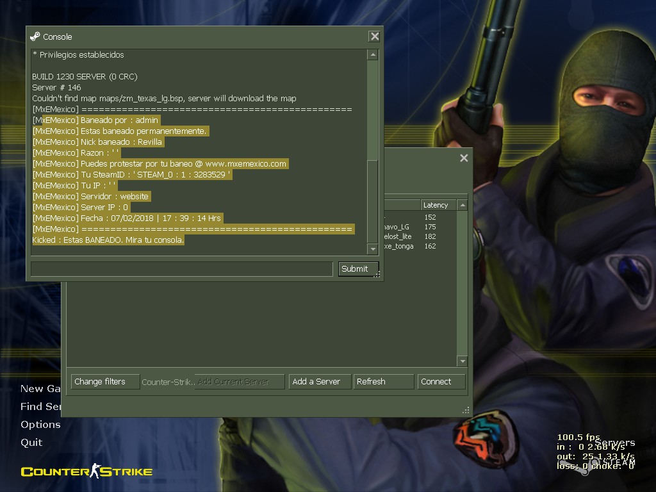The image size is (656, 492).
Task: Click the 'Fecha : 07/02/2018' console line
Action: tap(127, 218)
